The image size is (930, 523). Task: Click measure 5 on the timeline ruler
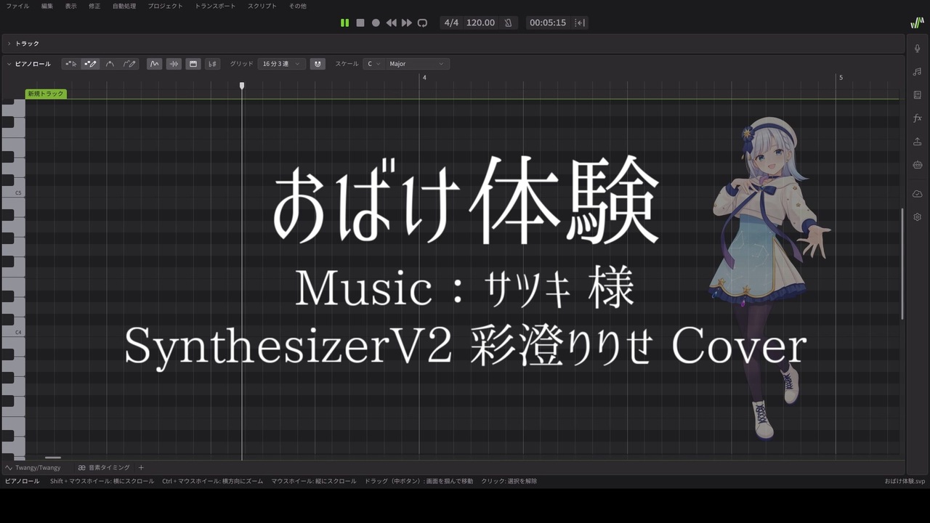pyautogui.click(x=841, y=78)
